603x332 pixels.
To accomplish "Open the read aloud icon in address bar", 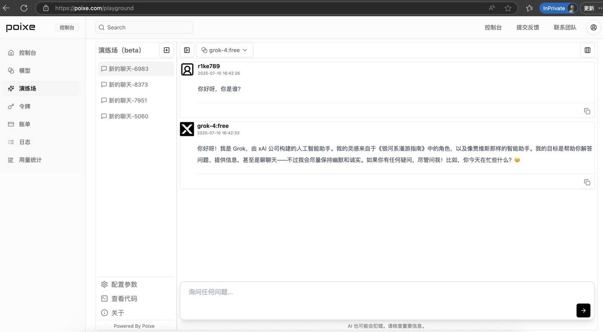I will pyautogui.click(x=492, y=8).
